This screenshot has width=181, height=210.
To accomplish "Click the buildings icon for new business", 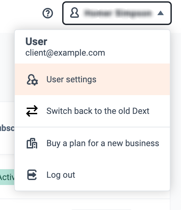I will [32, 143].
